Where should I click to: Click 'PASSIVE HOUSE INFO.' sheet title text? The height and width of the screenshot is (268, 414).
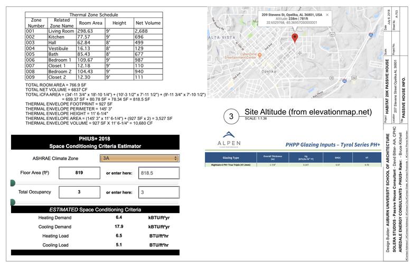403,97
